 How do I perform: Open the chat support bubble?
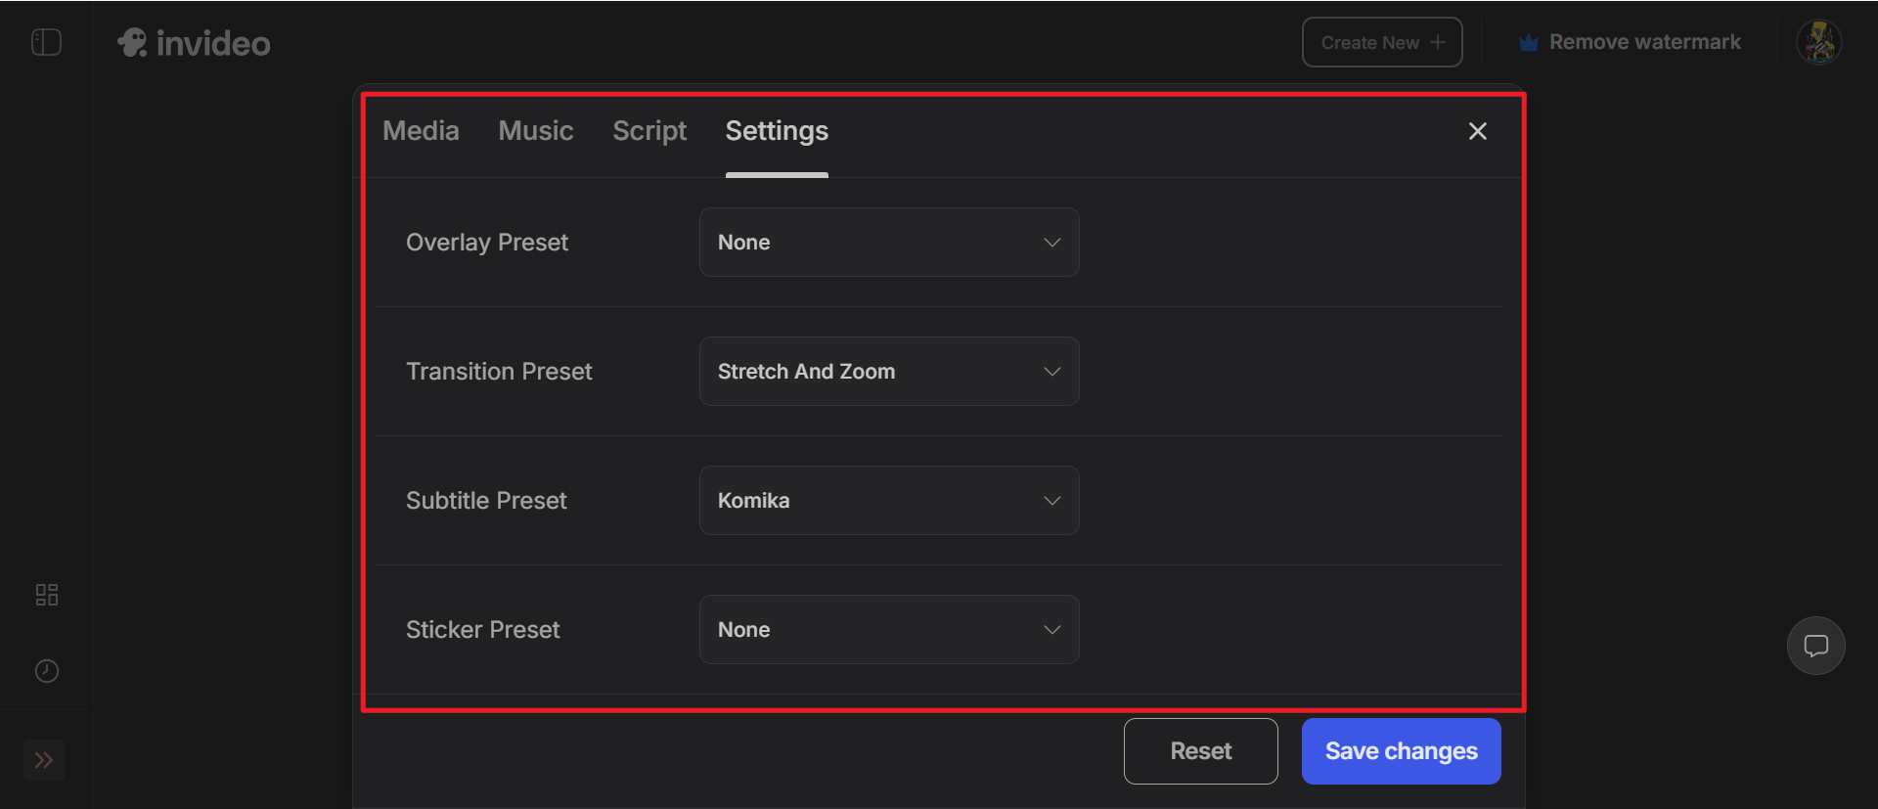coord(1815,646)
